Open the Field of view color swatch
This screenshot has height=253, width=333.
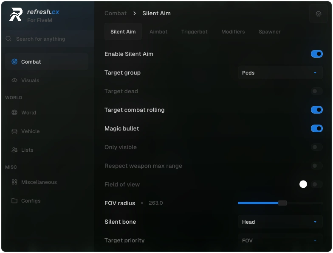coord(303,184)
